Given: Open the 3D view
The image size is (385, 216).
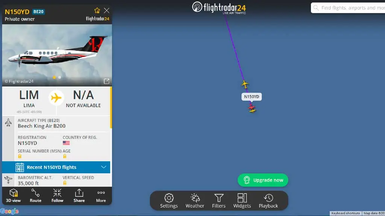Looking at the screenshot, I should [x=13, y=196].
